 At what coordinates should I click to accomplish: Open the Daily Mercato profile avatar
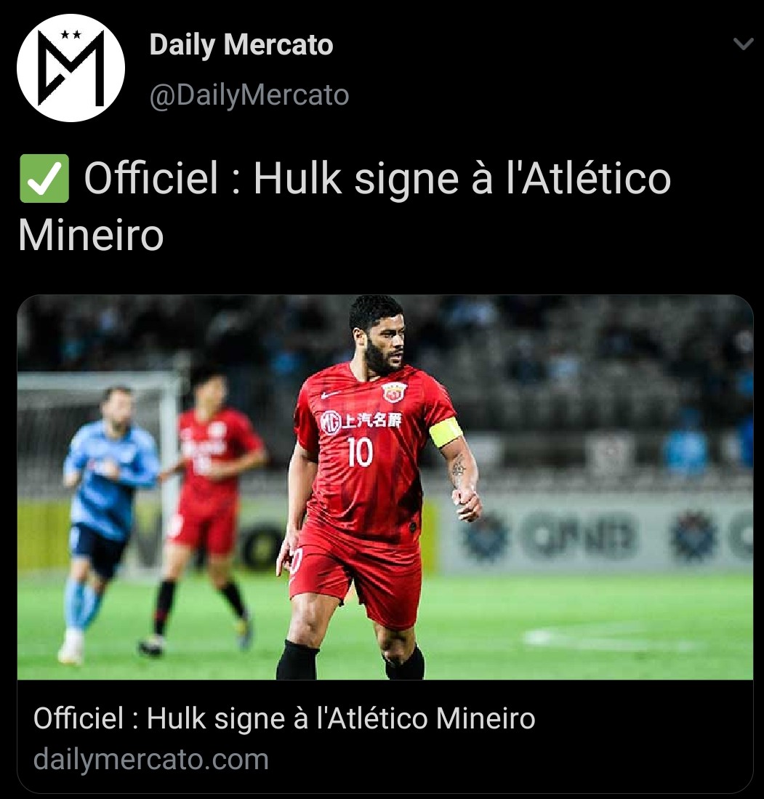click(71, 68)
